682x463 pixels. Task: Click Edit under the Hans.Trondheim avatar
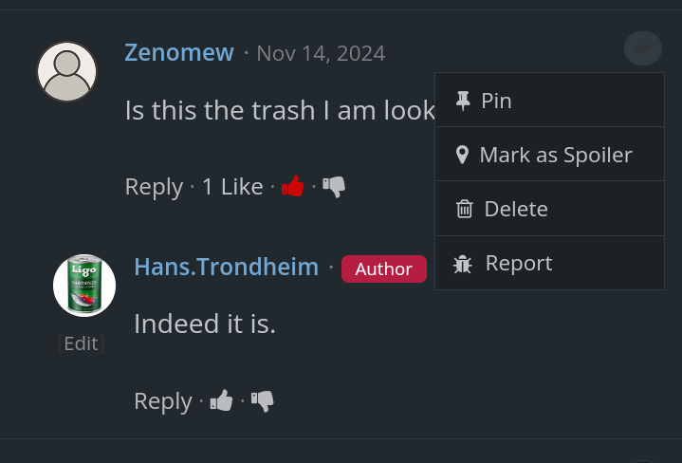[81, 343]
